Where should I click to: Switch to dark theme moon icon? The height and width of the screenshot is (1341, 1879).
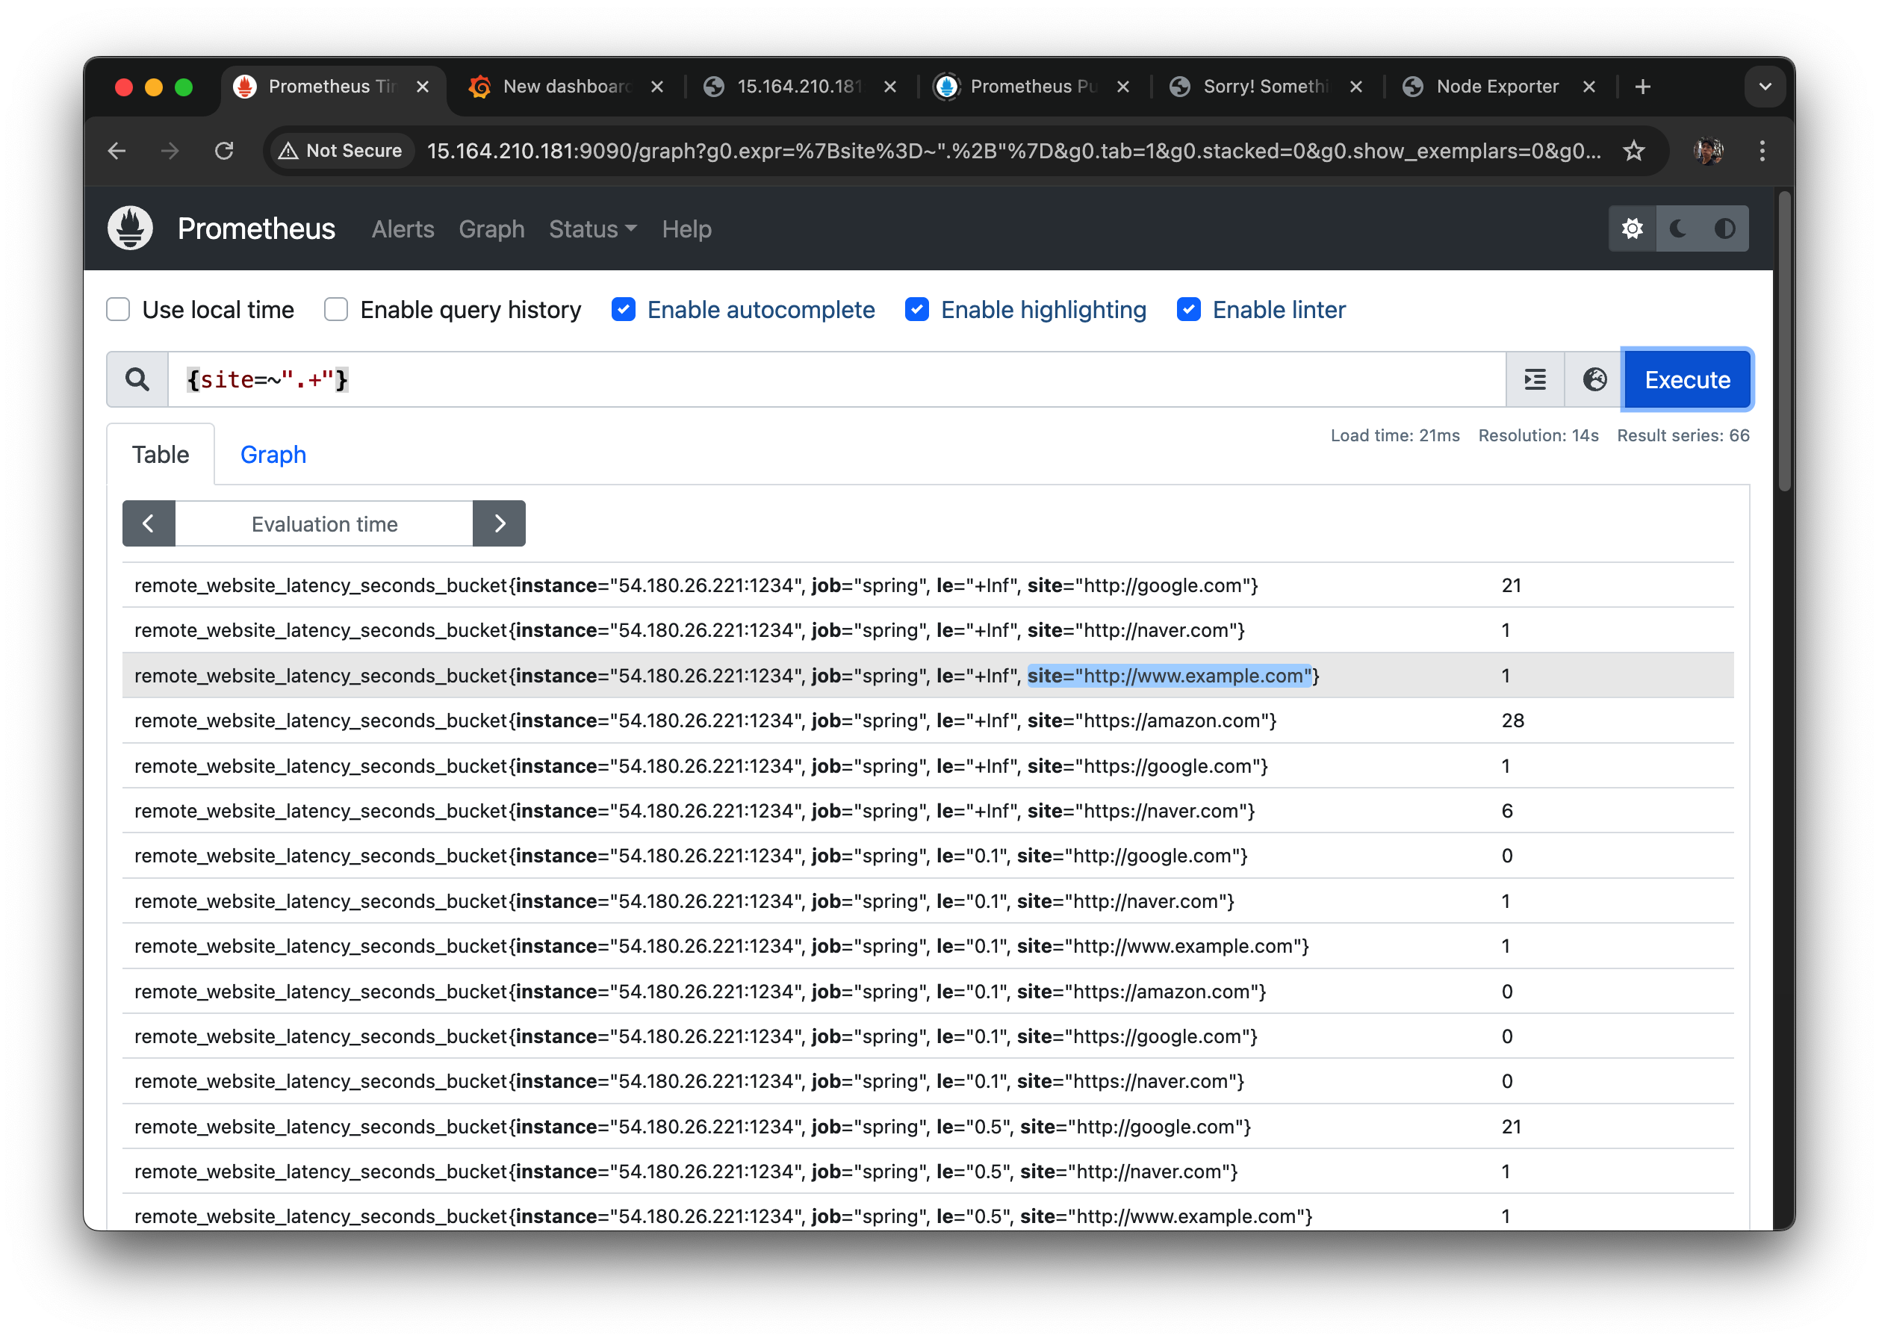point(1678,228)
